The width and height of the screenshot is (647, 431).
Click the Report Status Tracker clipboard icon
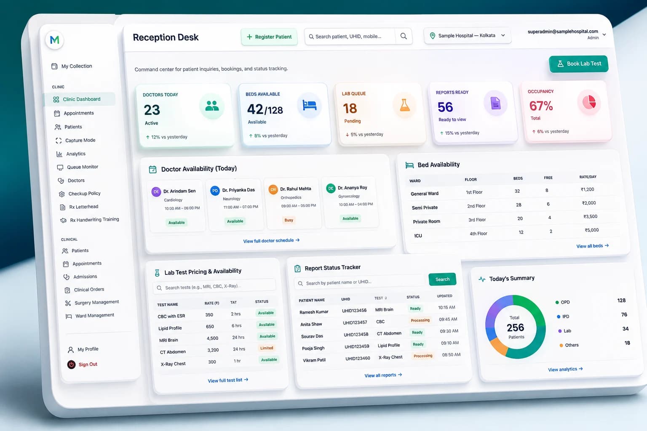point(297,269)
